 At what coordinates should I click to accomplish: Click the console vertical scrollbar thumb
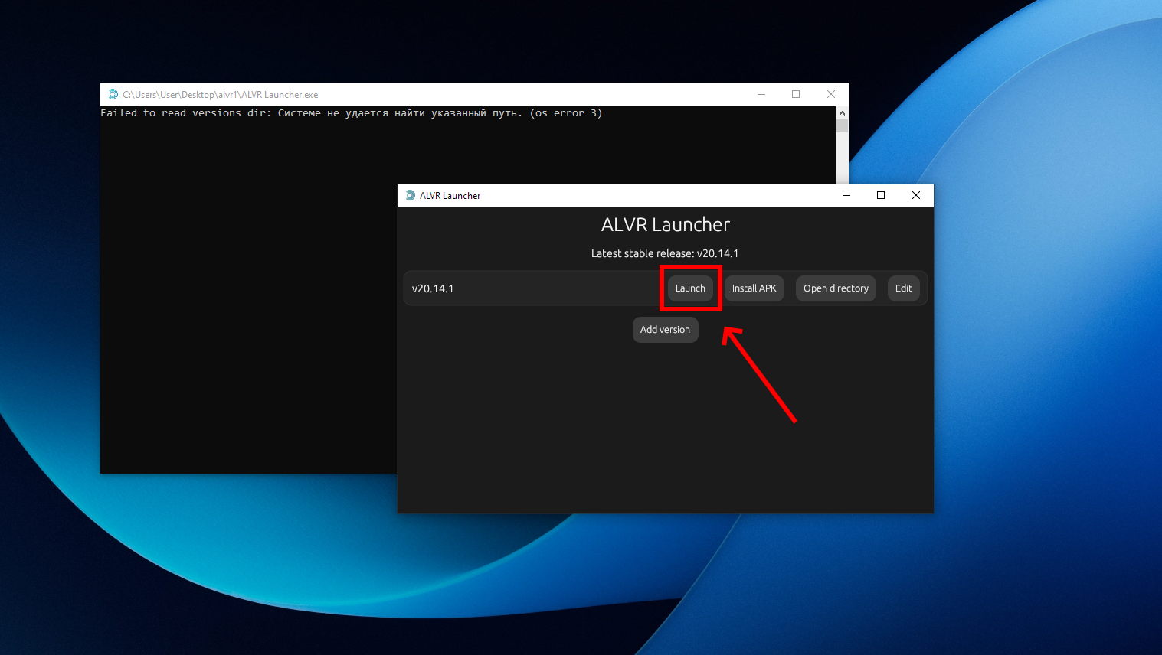(x=842, y=126)
